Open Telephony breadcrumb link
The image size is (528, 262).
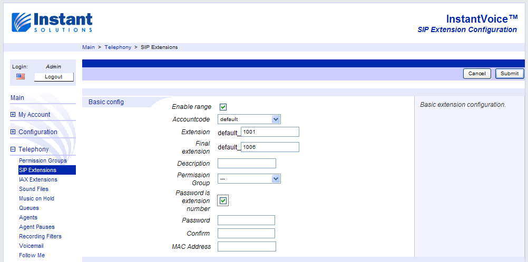118,47
